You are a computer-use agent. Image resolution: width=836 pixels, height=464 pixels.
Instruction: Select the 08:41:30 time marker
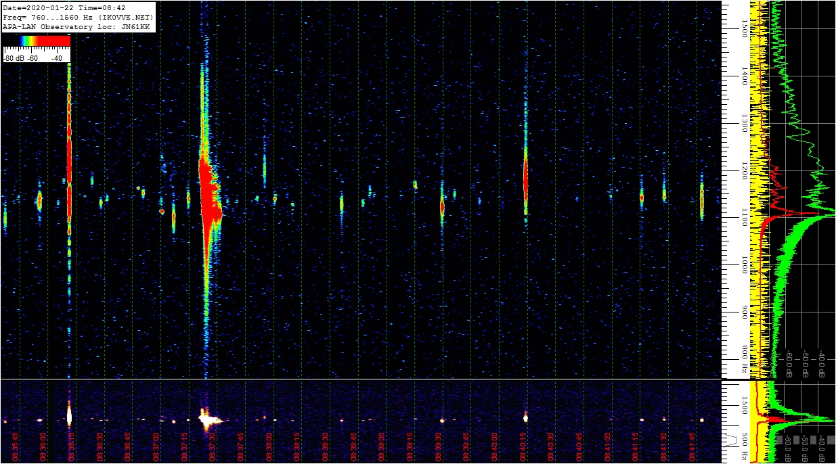pos(664,446)
